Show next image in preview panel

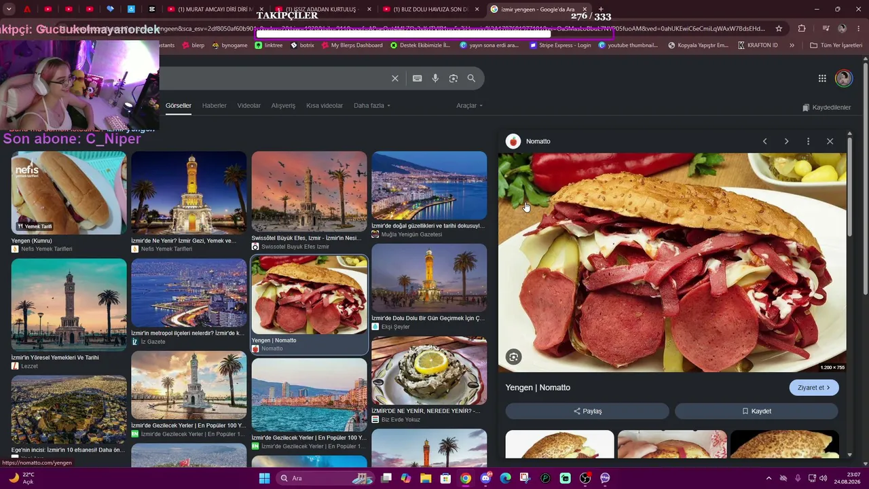coord(786,141)
